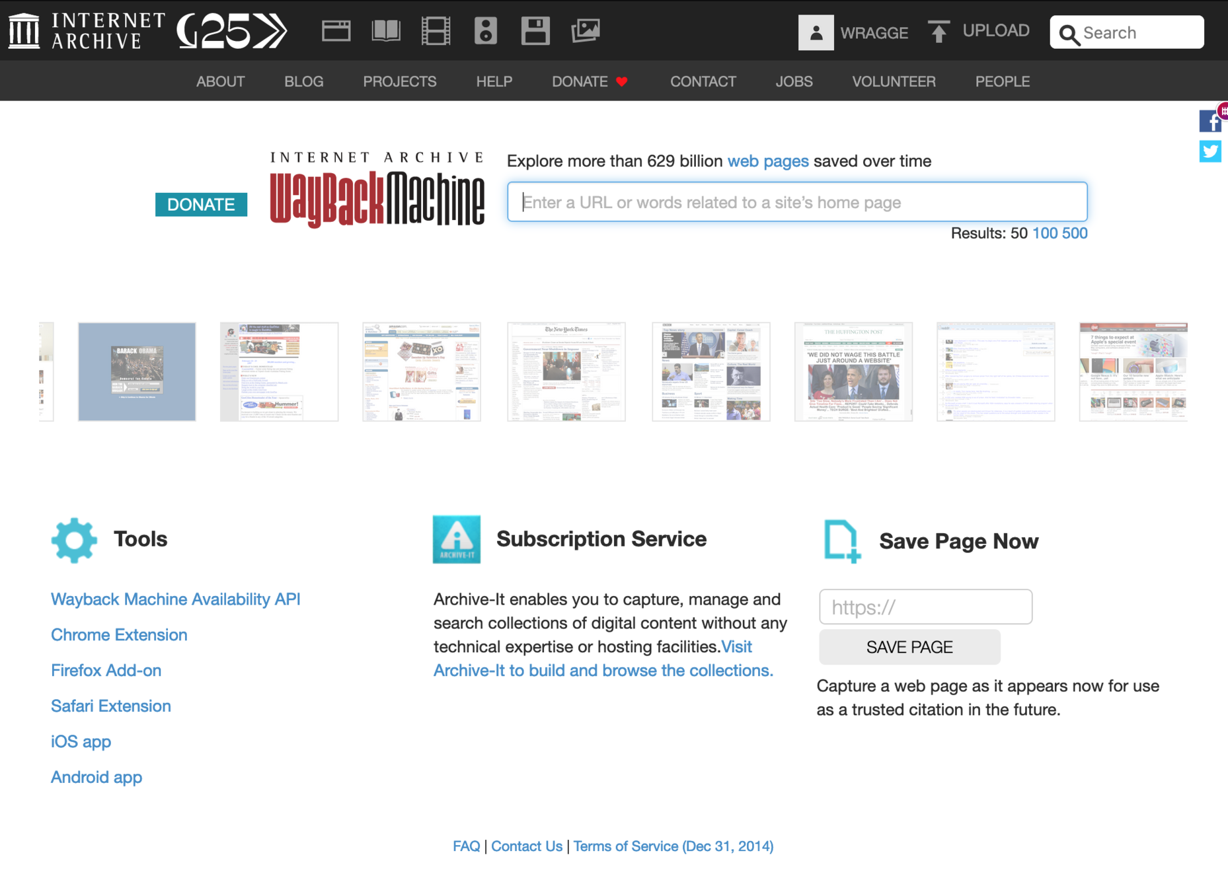
Task: Open the Jobs menu item
Action: click(x=794, y=81)
